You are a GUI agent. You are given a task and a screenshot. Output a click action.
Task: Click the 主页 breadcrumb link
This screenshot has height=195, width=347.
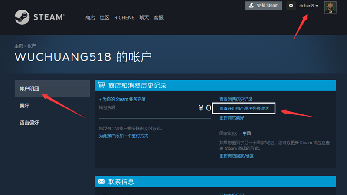(x=18, y=45)
